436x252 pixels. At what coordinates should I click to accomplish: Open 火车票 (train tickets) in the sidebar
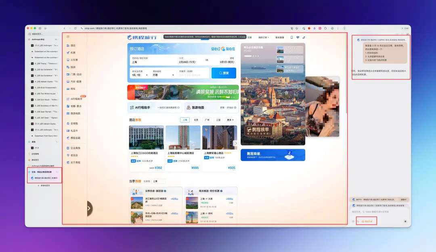(74, 60)
